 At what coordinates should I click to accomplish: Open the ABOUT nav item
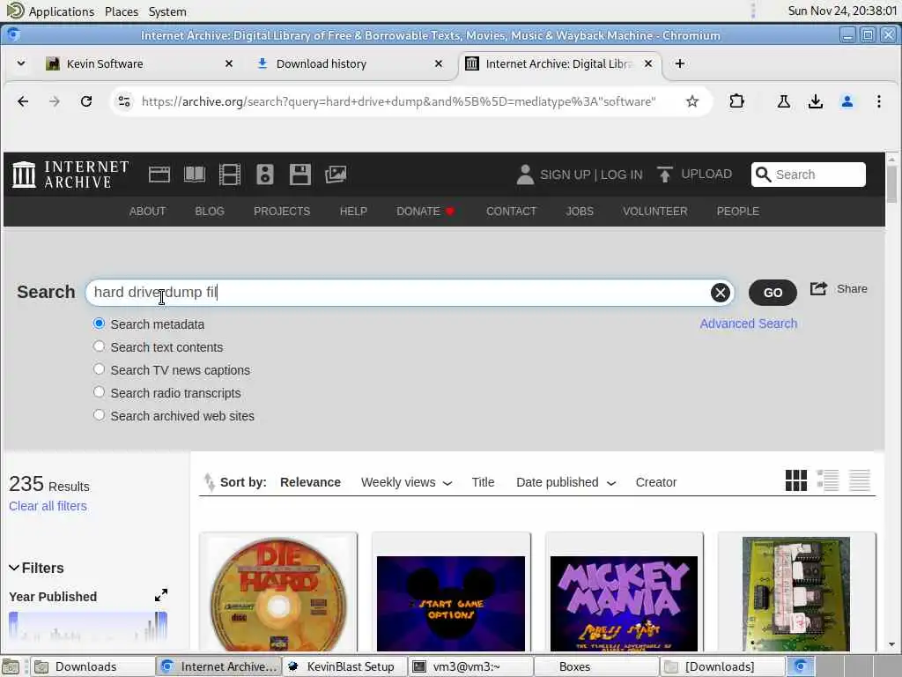click(x=147, y=212)
